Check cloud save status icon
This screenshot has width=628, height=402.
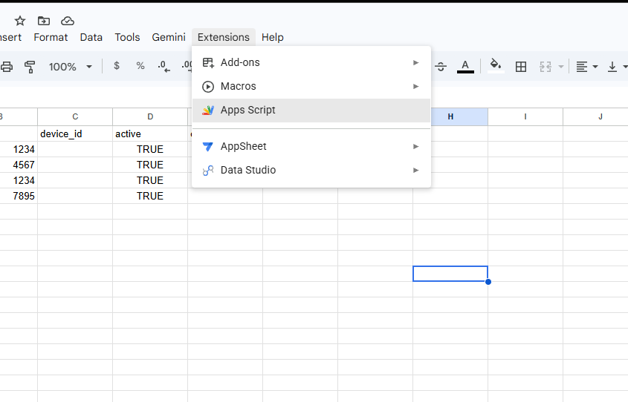coord(68,21)
